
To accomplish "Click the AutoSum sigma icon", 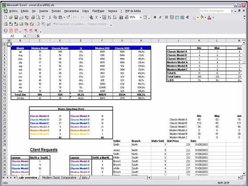I will 96,17.
